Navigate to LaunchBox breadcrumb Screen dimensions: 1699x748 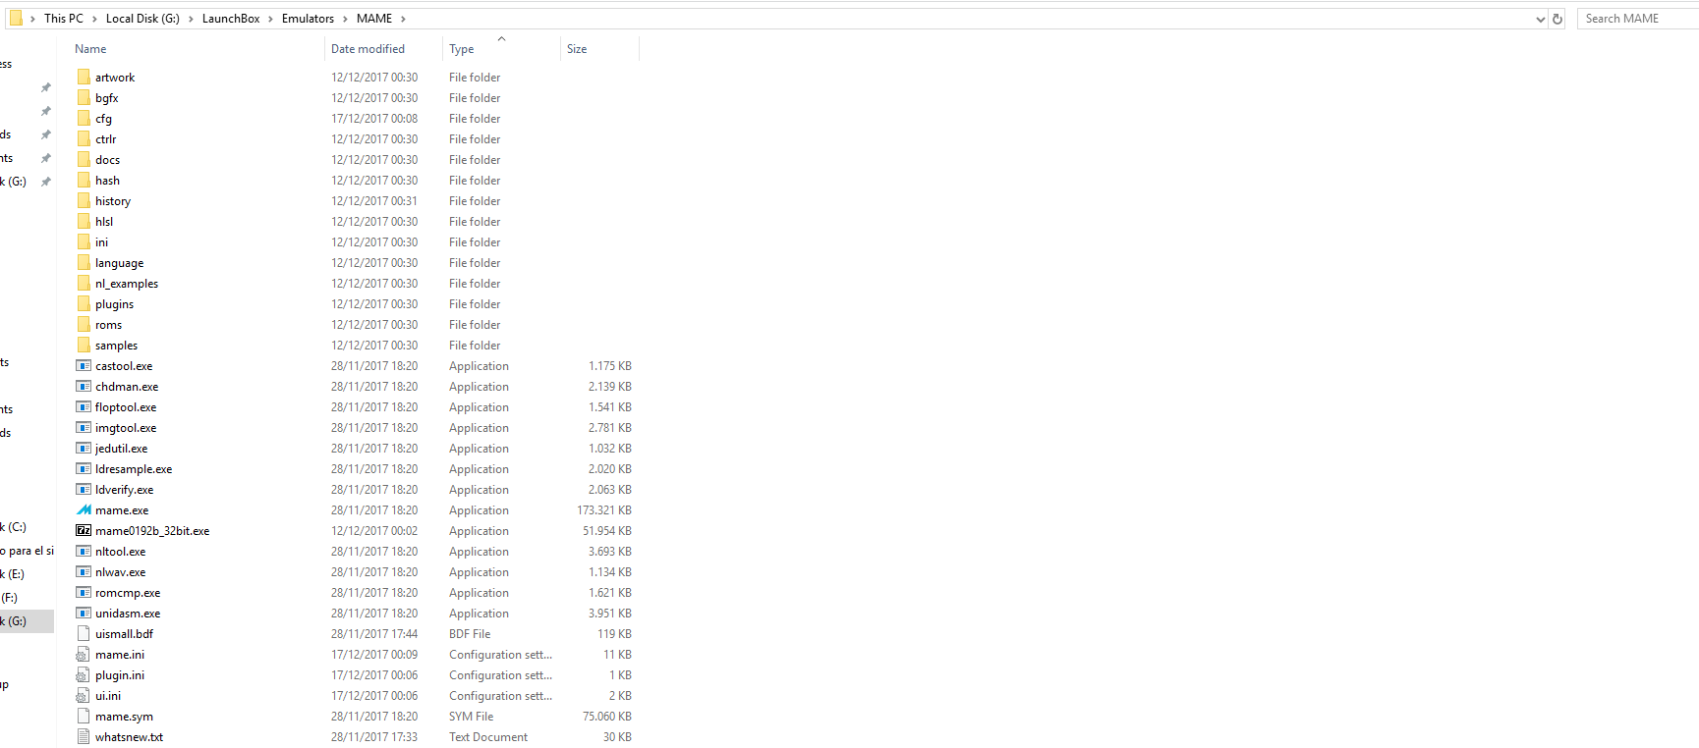coord(231,19)
